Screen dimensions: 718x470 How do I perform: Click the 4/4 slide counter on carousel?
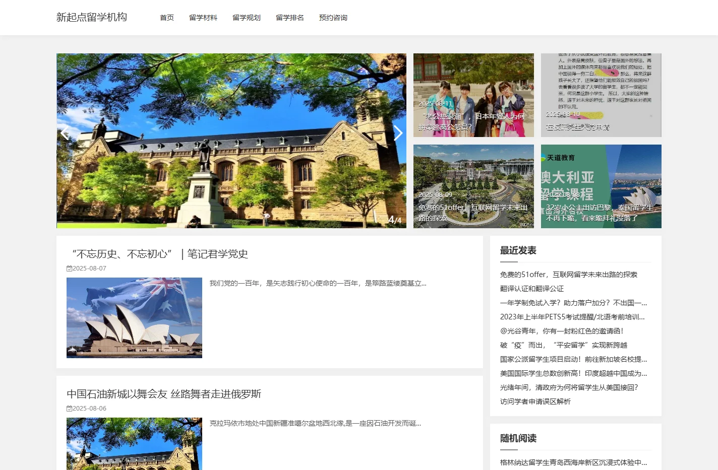(395, 220)
